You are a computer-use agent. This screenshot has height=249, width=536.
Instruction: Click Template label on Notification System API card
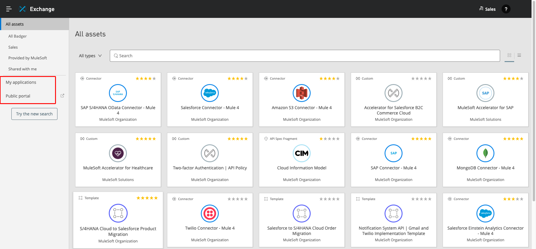coord(368,199)
